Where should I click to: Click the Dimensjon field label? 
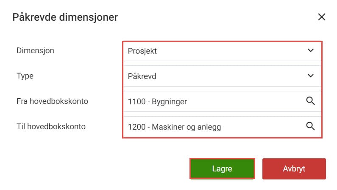[x=35, y=51]
